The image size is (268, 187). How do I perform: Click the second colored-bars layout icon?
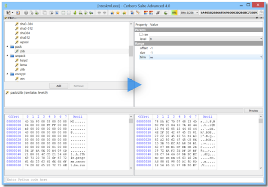point(151,12)
